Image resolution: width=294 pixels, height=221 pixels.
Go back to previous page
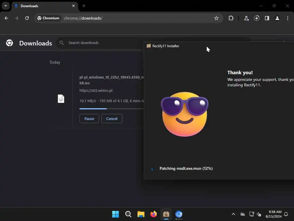6,18
